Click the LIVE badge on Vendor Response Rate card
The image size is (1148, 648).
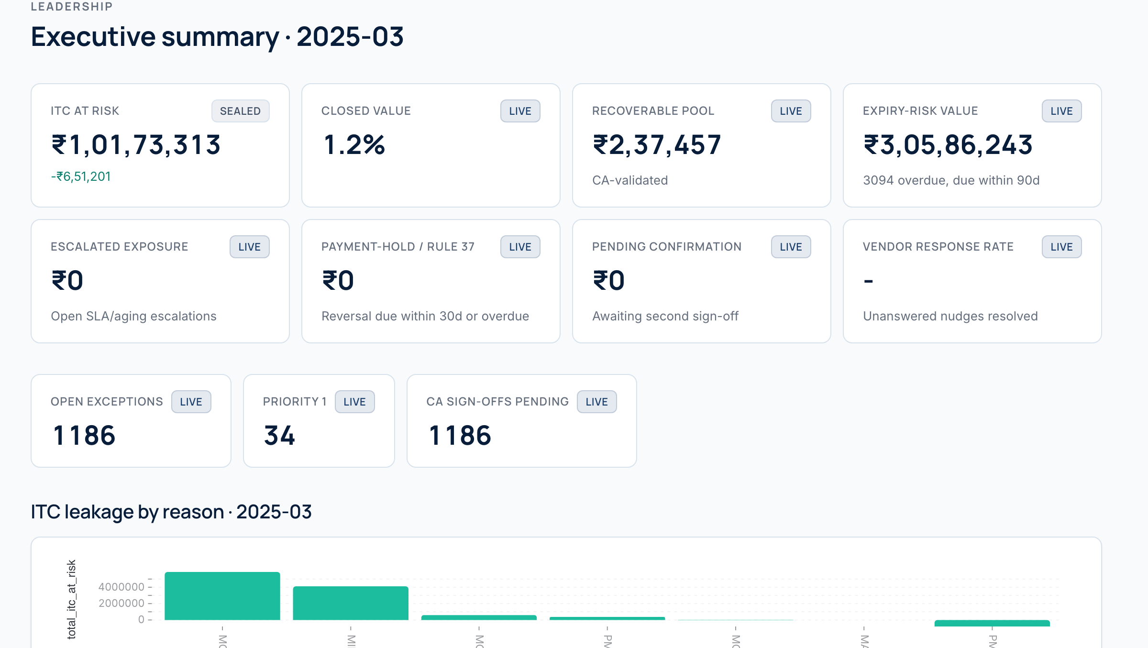pyautogui.click(x=1061, y=247)
